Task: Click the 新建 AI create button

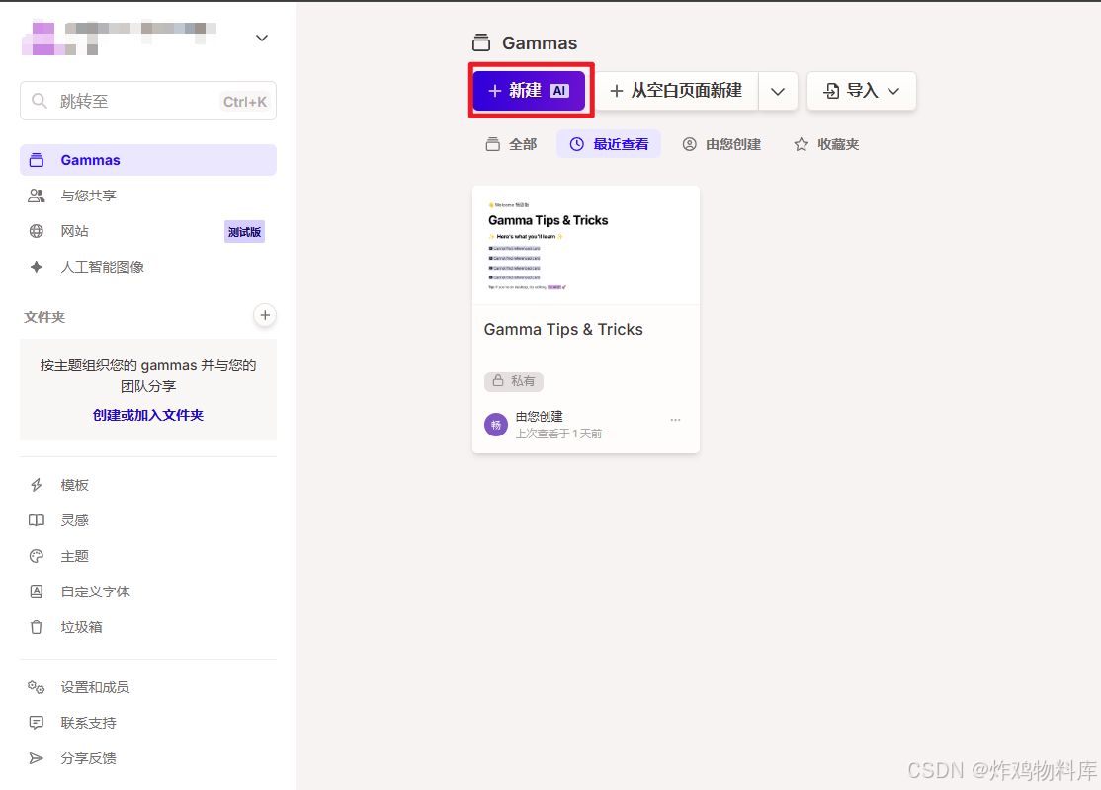Action: (x=529, y=91)
